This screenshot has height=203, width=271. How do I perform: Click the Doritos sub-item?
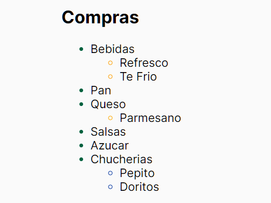tap(139, 187)
